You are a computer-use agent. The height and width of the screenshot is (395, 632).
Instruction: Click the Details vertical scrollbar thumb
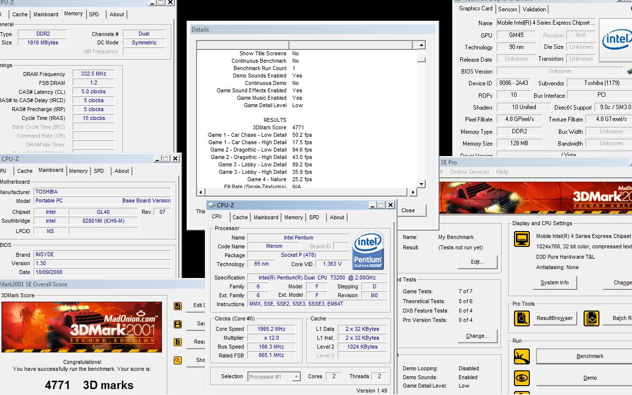[x=421, y=60]
